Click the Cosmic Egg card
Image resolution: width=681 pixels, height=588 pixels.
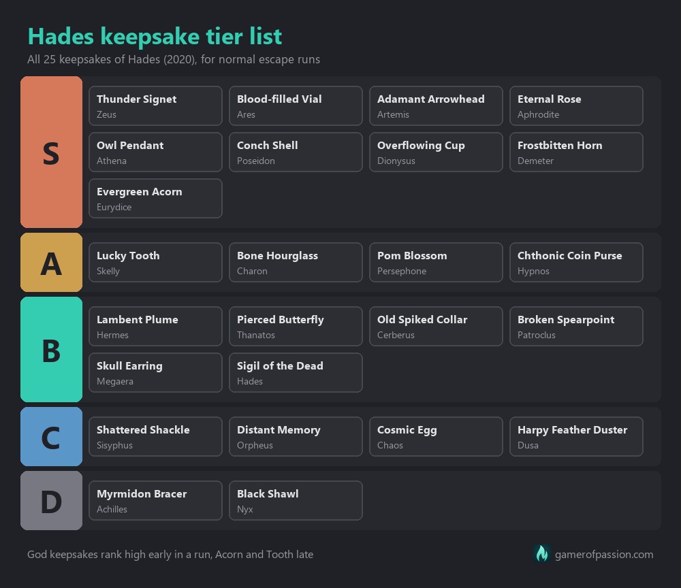(436, 436)
